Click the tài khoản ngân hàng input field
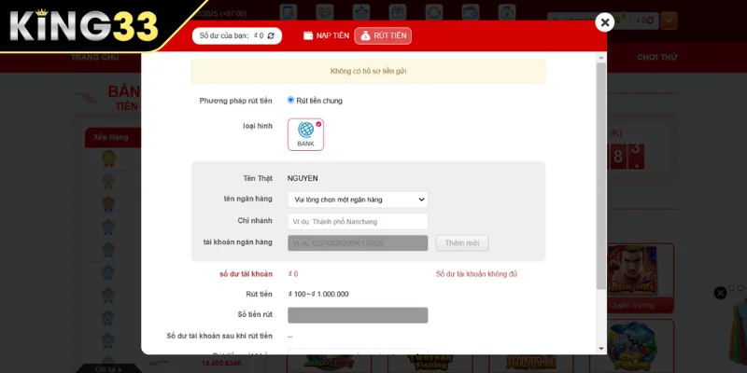Screen dimensions: 747x373 point(358,243)
